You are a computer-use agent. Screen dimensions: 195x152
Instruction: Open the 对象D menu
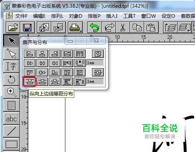(75, 16)
